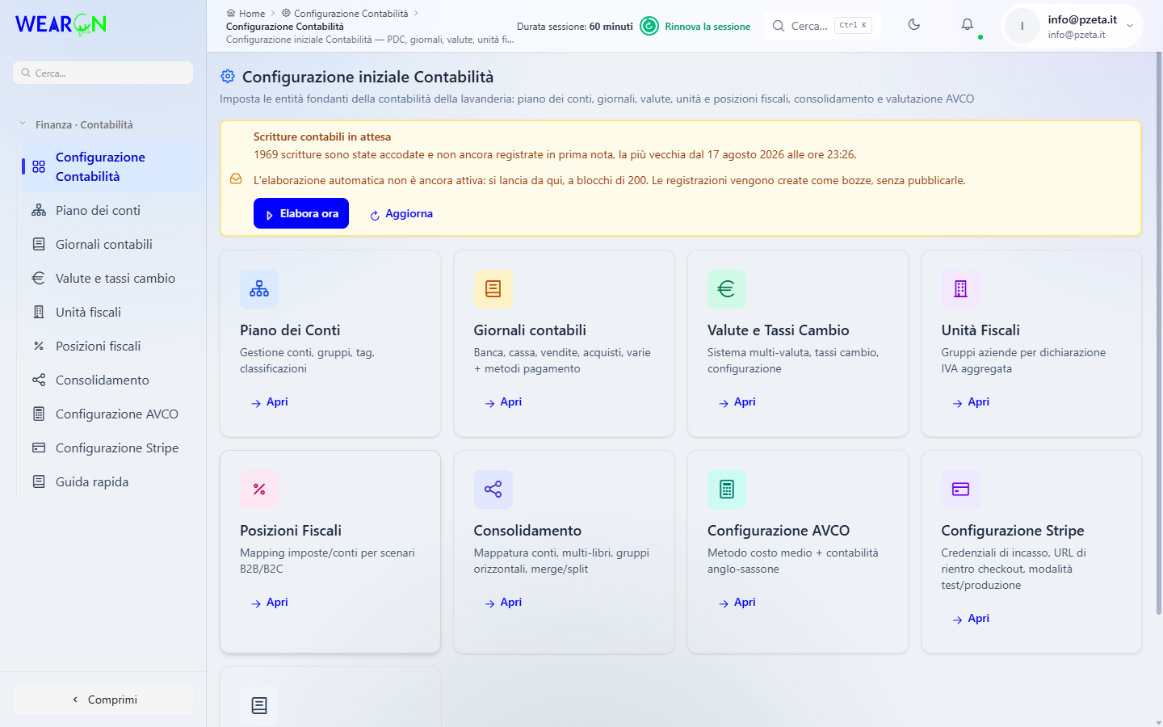Open Configurazione Stripe in the sidebar

[x=111, y=448]
